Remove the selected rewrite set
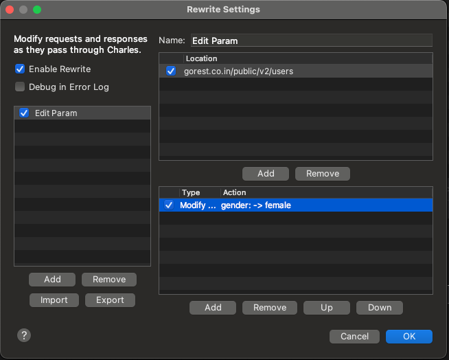The height and width of the screenshot is (360, 449). 109,280
